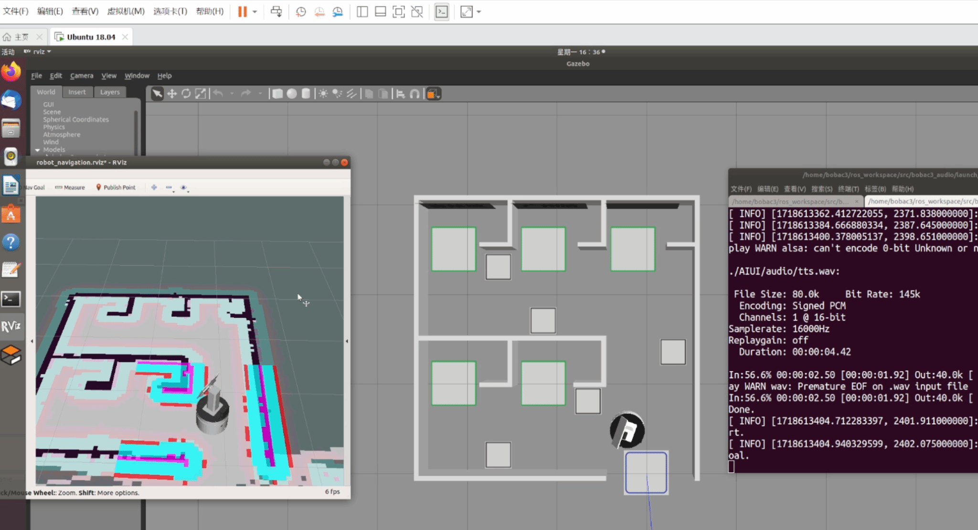Select the Gazebo translate mode tool
Viewport: 978px width, 530px height.
(x=172, y=94)
